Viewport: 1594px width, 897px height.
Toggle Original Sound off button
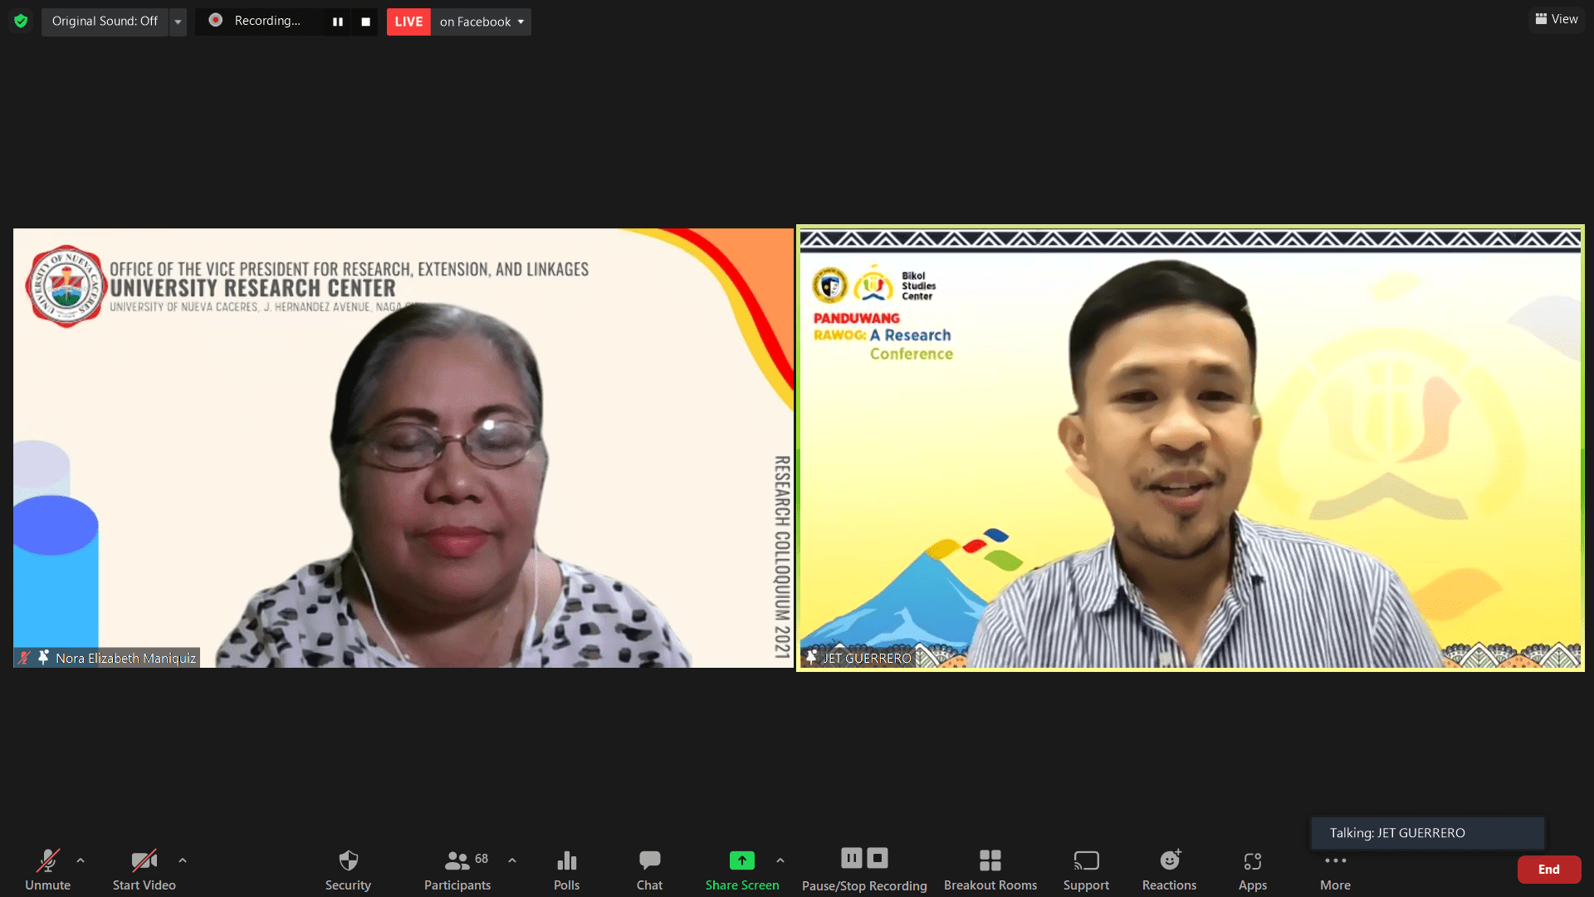(x=105, y=21)
